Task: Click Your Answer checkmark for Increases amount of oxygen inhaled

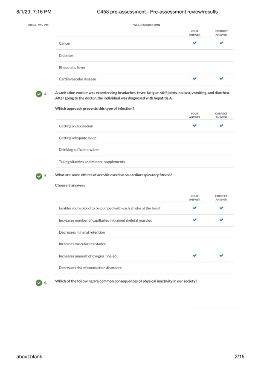Action: click(x=194, y=255)
